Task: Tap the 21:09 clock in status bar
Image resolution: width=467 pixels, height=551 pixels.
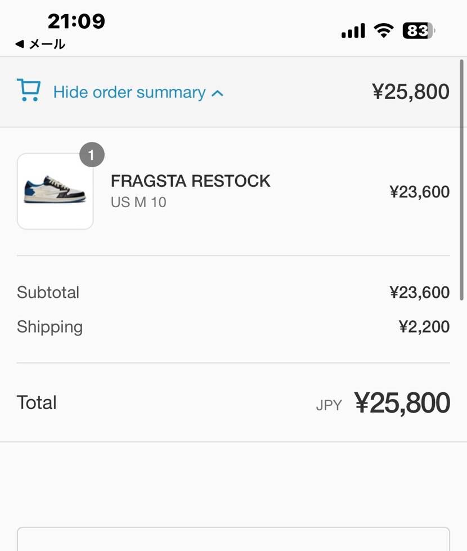Action: [76, 21]
